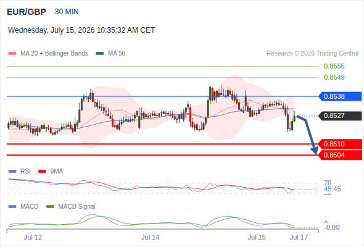The image size is (364, 247).
Task: Click the Jul 12 date axis label
Action: click(x=33, y=238)
